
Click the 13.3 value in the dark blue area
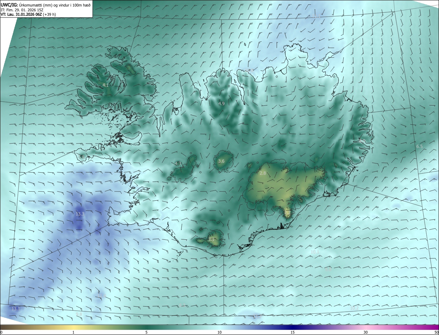click(x=80, y=214)
